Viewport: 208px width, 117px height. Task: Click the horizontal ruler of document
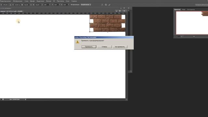[63, 13]
